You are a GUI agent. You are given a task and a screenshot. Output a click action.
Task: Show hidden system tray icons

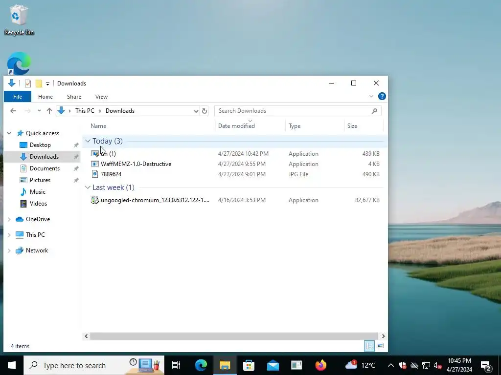tap(390, 365)
